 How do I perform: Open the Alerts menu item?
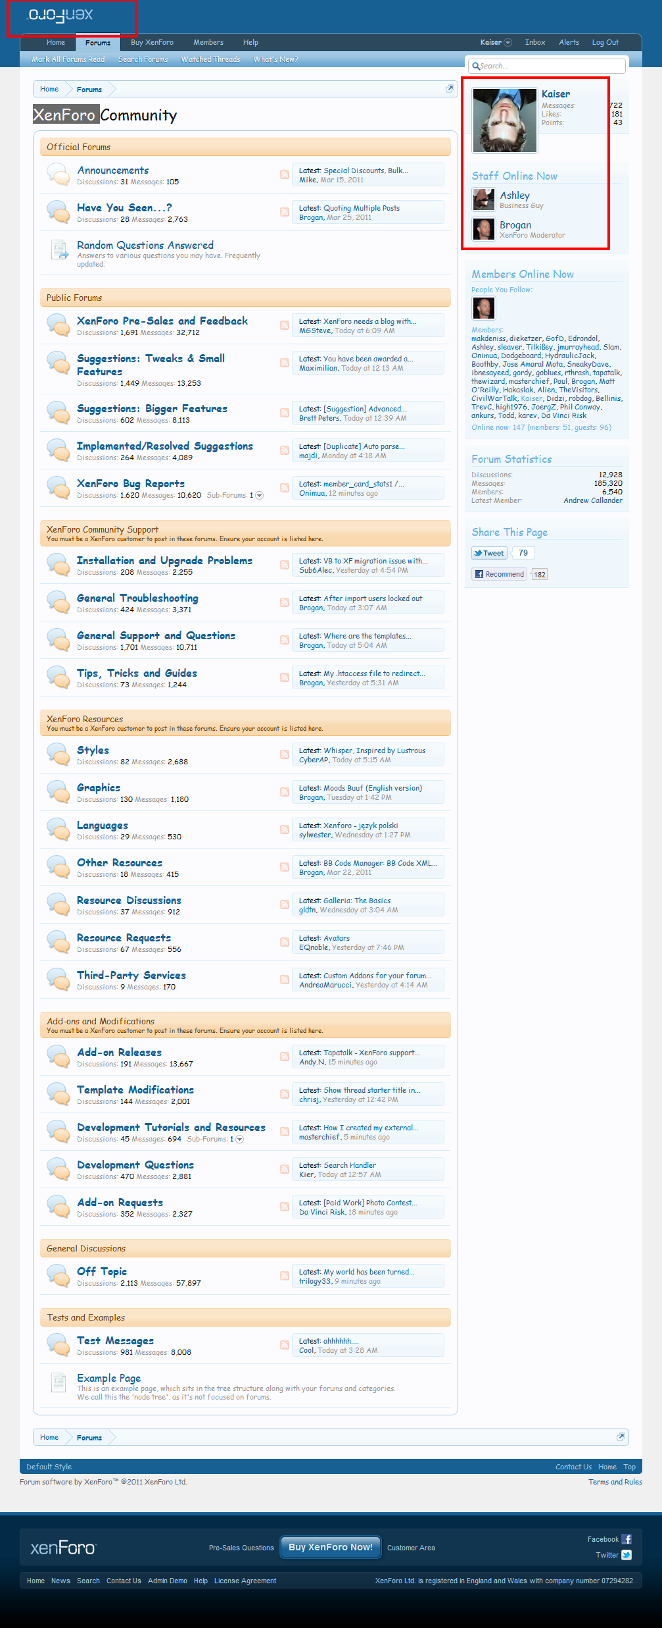(569, 43)
